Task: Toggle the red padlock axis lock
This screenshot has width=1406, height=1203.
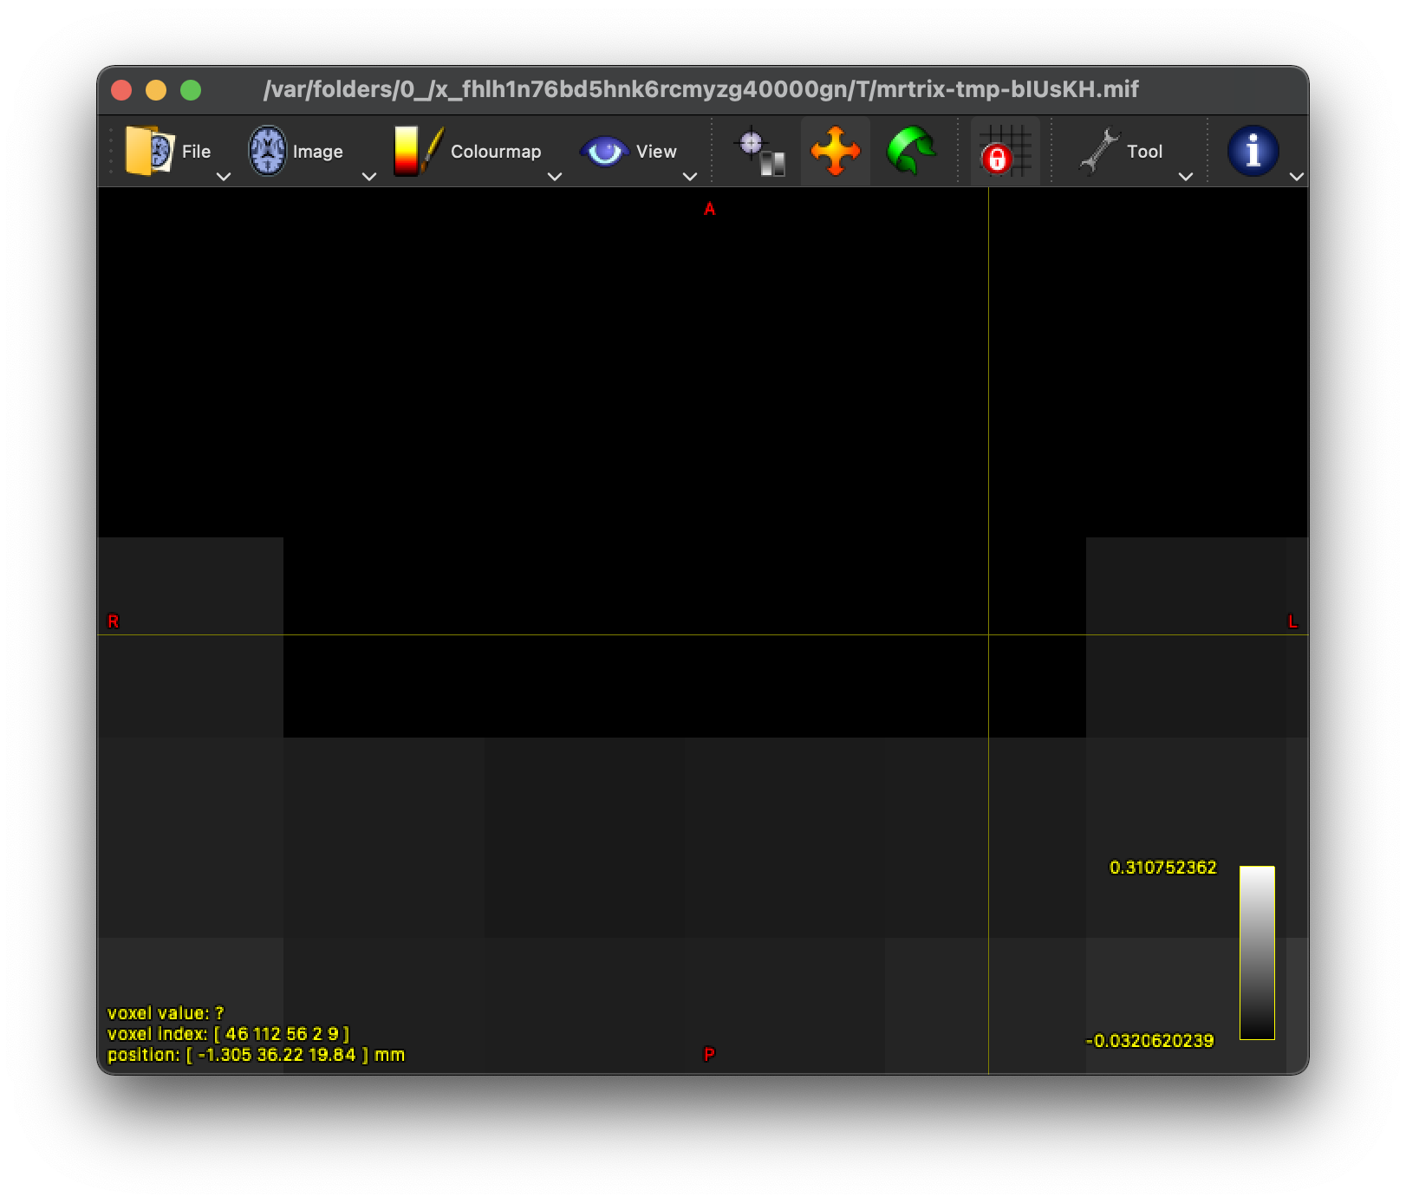Action: (x=998, y=159)
